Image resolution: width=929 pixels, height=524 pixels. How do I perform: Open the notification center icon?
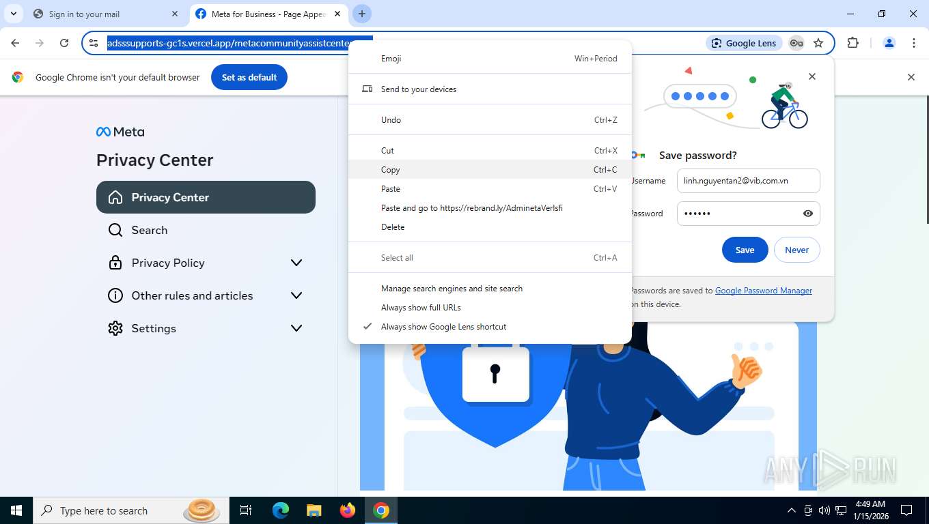click(906, 510)
